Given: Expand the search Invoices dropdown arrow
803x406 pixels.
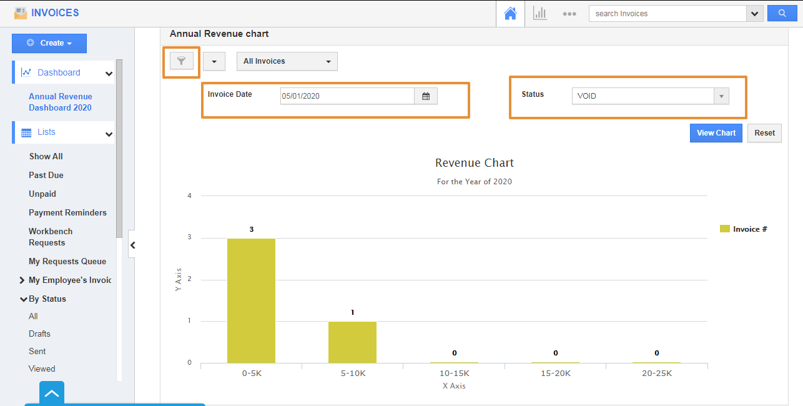Looking at the screenshot, I should point(755,14).
